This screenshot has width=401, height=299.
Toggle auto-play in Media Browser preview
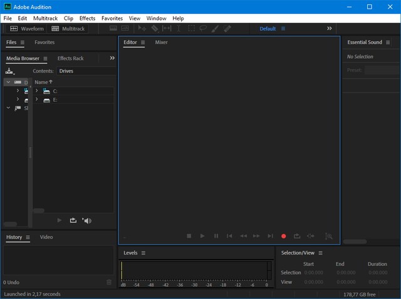tap(87, 220)
